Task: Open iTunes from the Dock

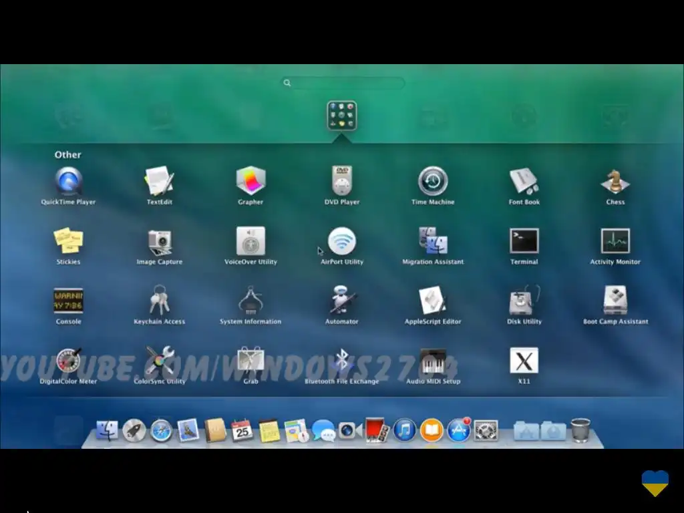Action: pos(405,431)
